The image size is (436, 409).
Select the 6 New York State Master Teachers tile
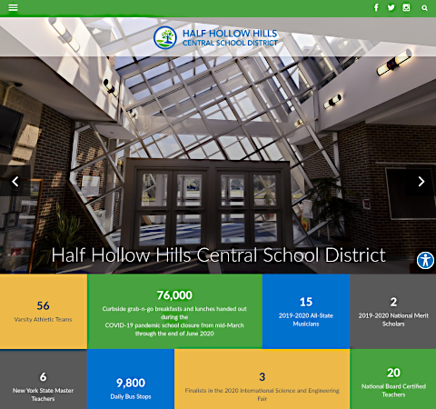tap(44, 379)
